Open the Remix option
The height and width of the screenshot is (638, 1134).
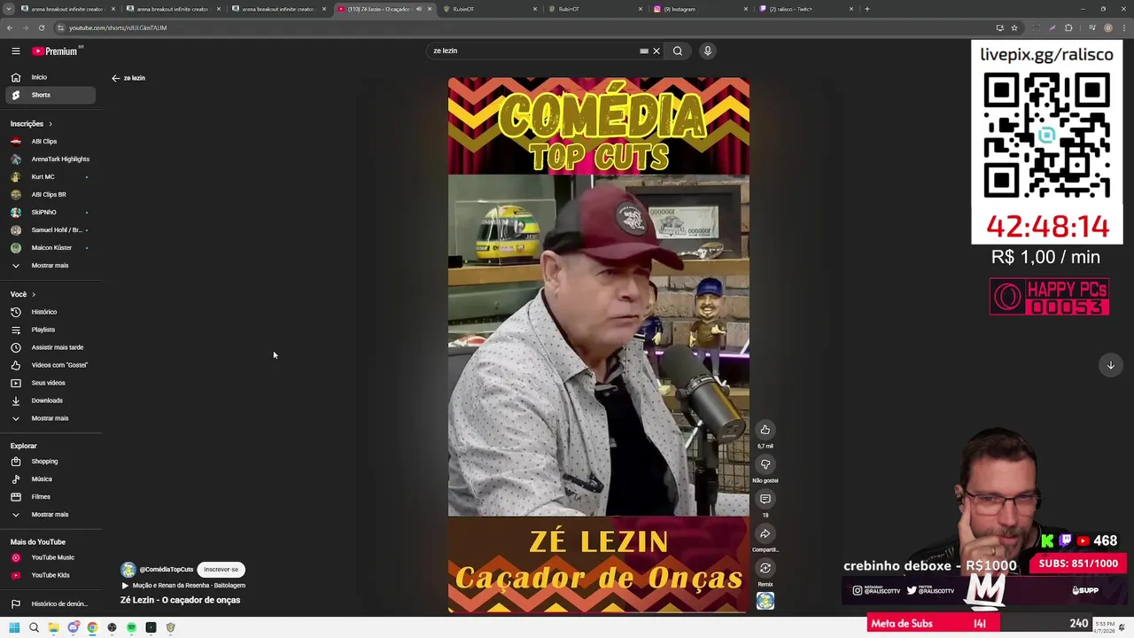765,568
